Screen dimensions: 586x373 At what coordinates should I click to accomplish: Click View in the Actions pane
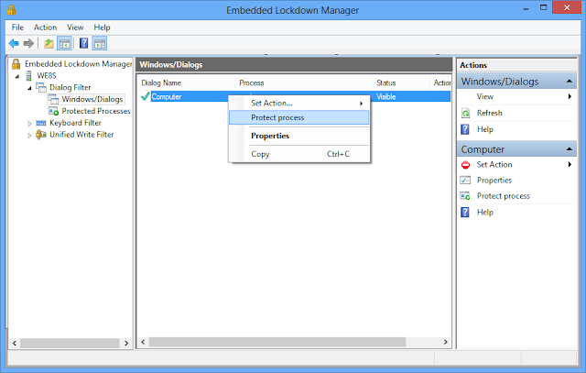click(x=484, y=96)
